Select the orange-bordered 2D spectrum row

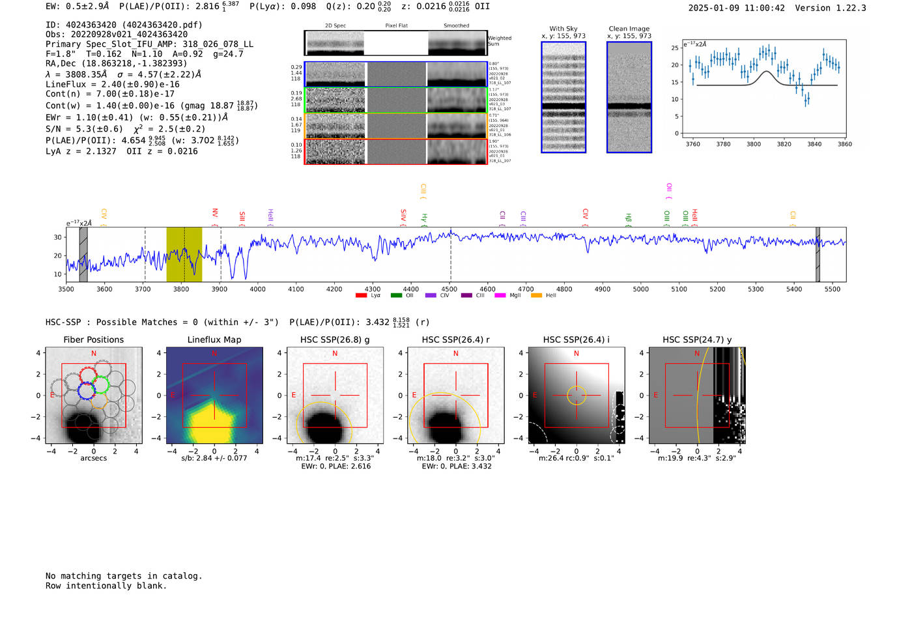click(x=396, y=126)
